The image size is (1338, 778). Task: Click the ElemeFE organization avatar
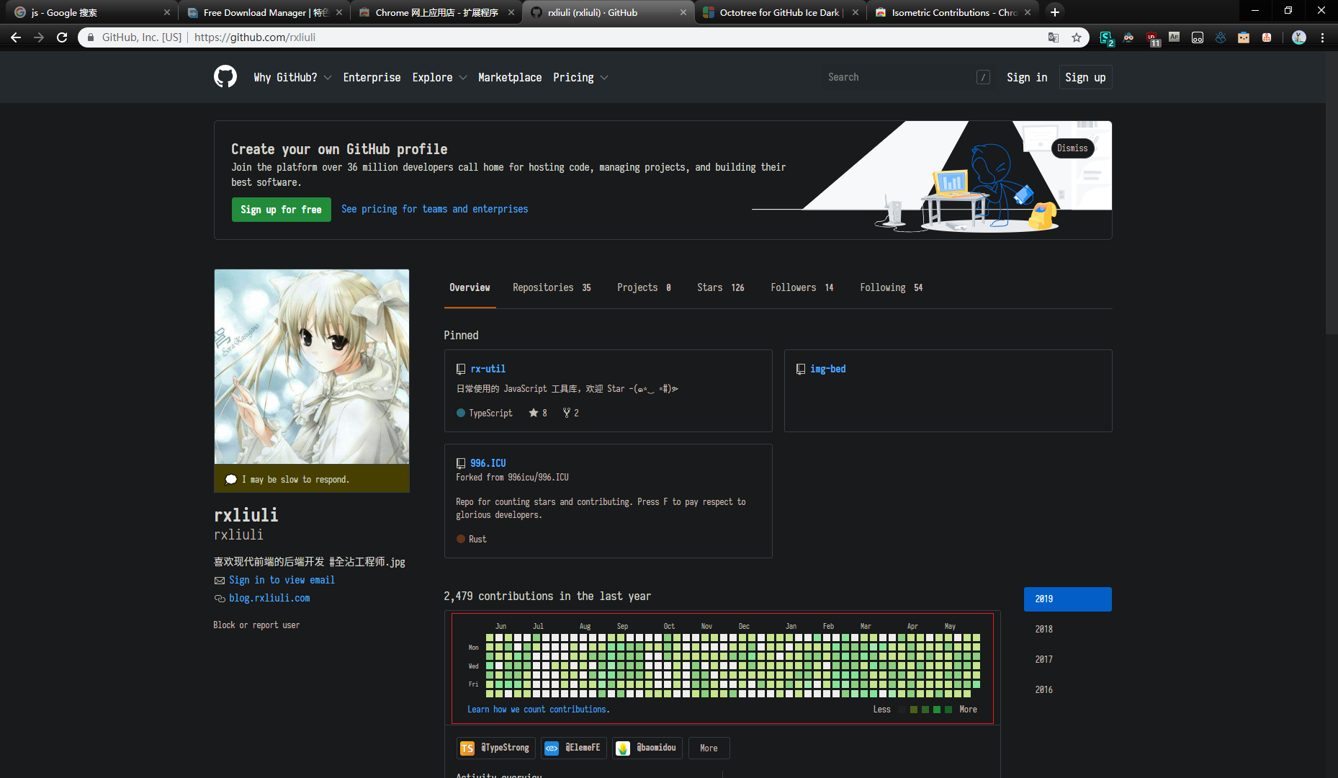point(552,748)
